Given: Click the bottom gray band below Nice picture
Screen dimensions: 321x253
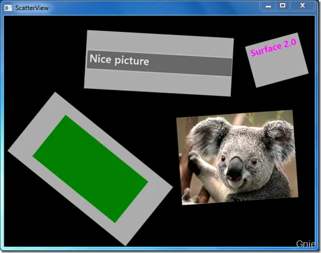Looking at the screenshot, I should [x=158, y=83].
